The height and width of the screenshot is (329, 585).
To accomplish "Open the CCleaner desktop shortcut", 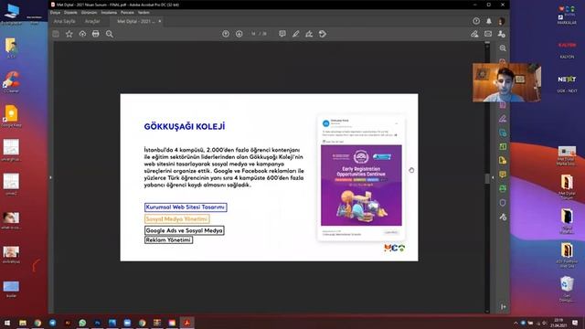I will 11,82.
